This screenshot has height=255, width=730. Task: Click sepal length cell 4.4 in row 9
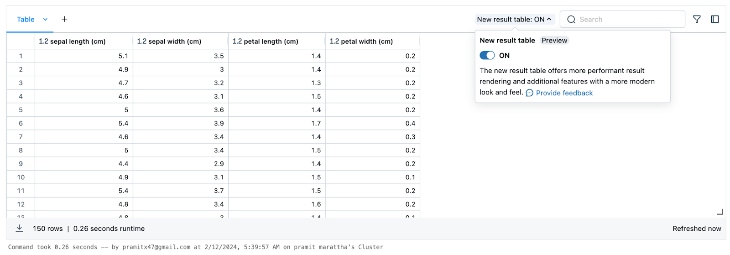[x=83, y=164]
